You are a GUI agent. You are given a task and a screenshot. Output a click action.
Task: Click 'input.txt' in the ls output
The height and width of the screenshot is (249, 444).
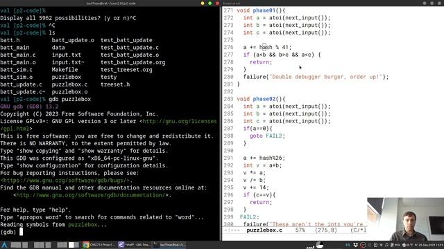click(x=67, y=55)
